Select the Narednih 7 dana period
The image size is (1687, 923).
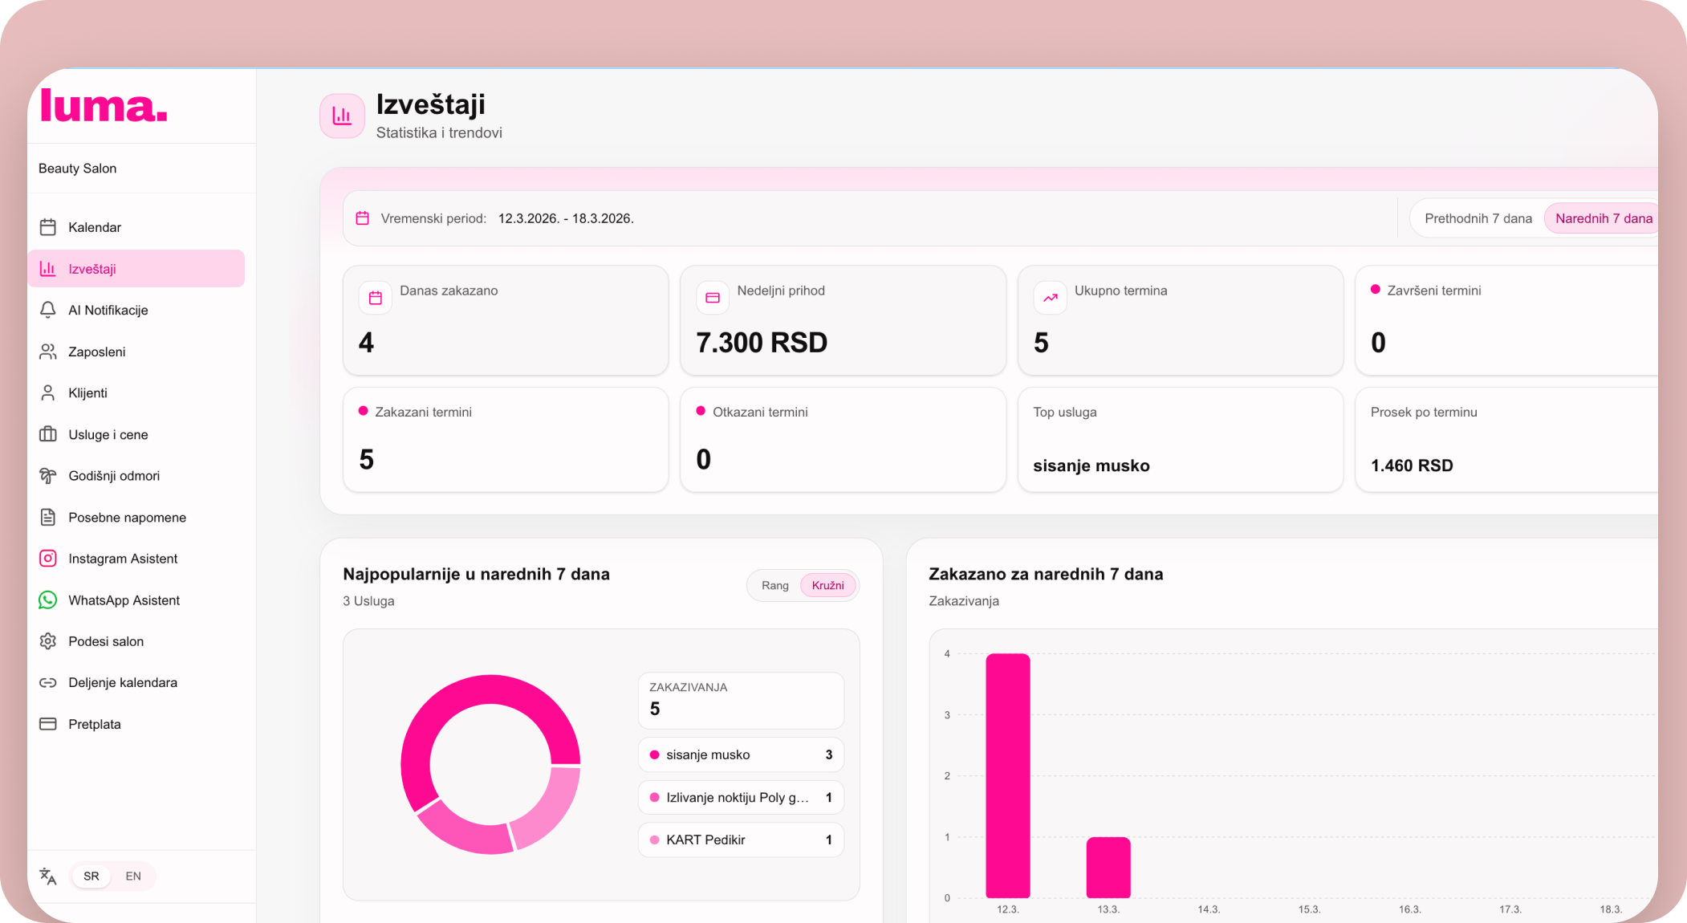click(x=1603, y=218)
